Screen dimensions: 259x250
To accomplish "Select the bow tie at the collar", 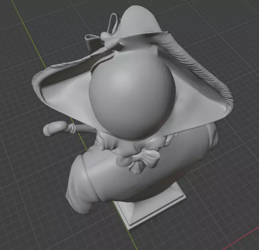I will click(x=138, y=161).
